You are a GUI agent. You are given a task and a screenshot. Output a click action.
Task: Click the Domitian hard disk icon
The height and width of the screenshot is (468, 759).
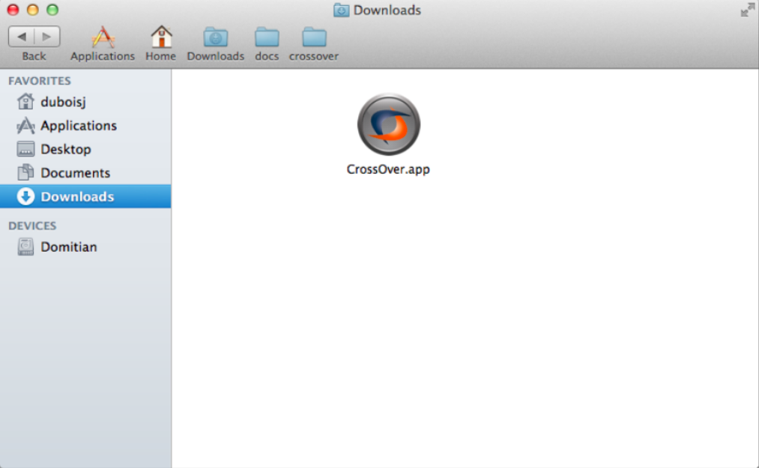[x=25, y=246]
